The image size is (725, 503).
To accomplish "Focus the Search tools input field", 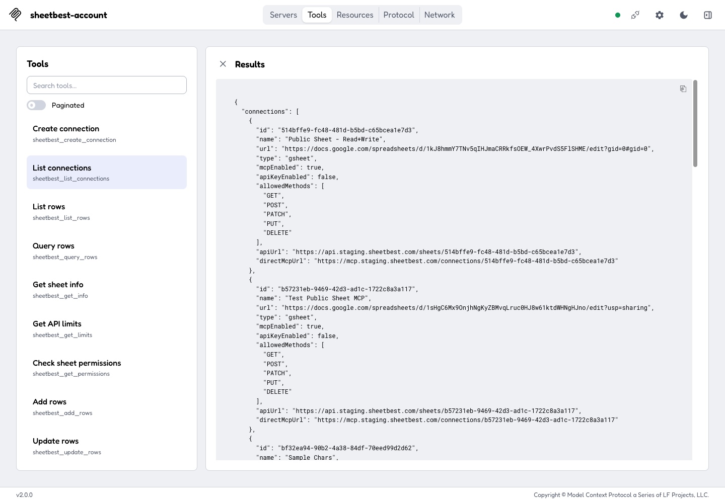I will pos(107,86).
